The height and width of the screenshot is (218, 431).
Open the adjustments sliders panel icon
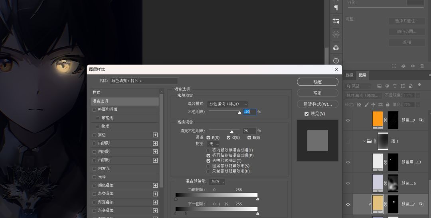336,21
